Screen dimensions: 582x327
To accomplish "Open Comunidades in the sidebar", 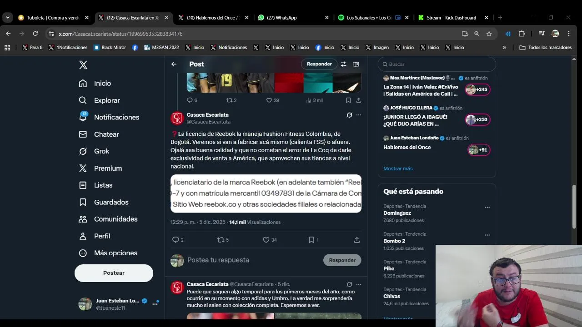I will (x=108, y=219).
